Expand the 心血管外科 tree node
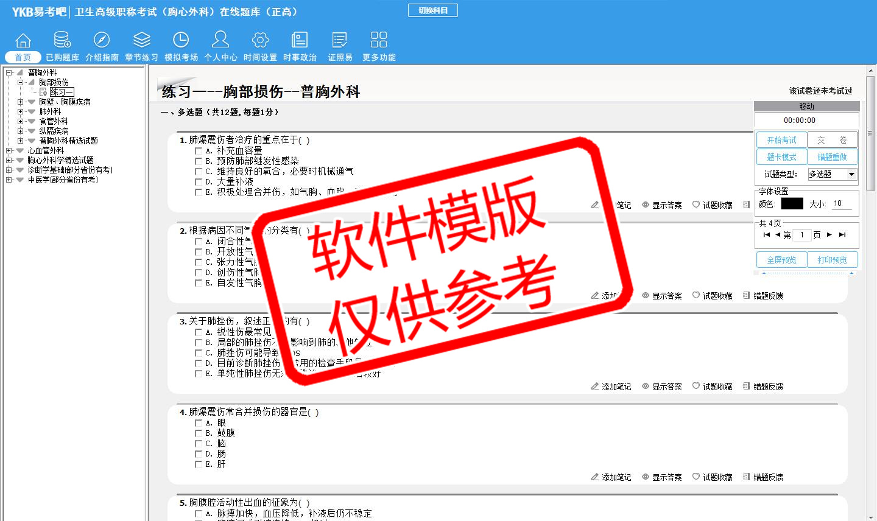The image size is (877, 521). (x=9, y=150)
